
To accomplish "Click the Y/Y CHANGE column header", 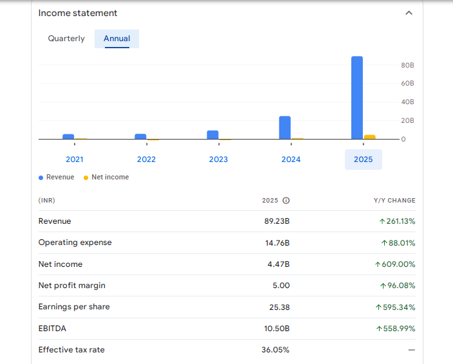I will (x=394, y=201).
